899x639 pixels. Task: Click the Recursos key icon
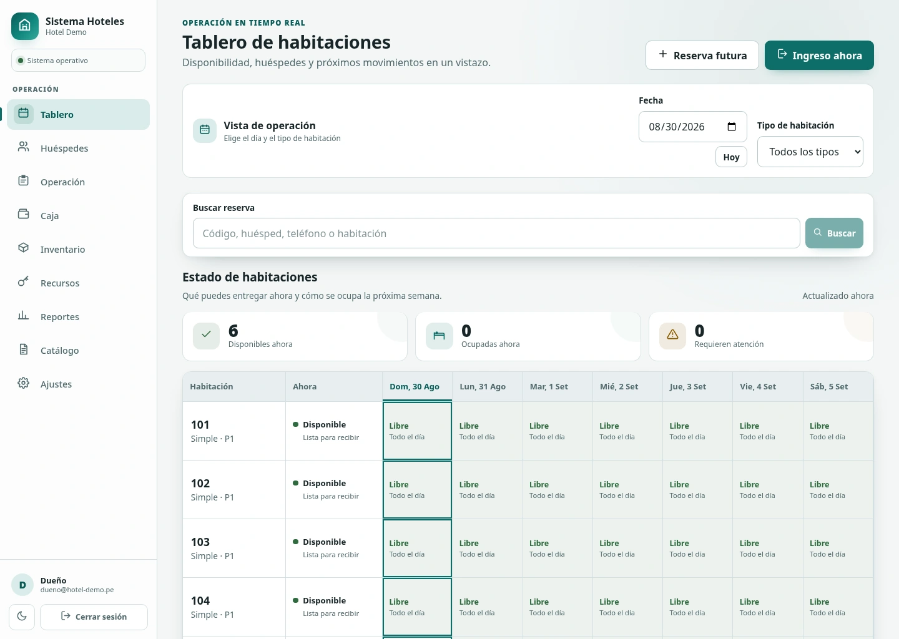point(24,282)
